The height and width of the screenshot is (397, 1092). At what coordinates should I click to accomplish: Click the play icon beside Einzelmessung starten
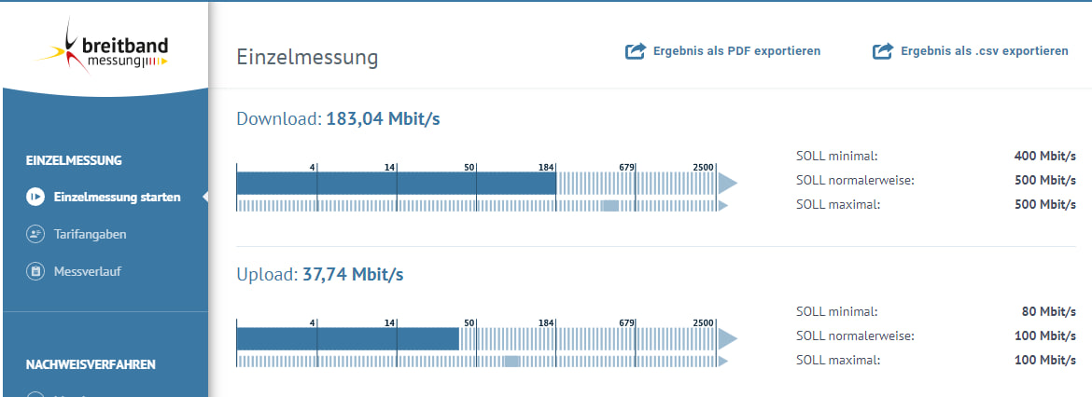coord(35,197)
